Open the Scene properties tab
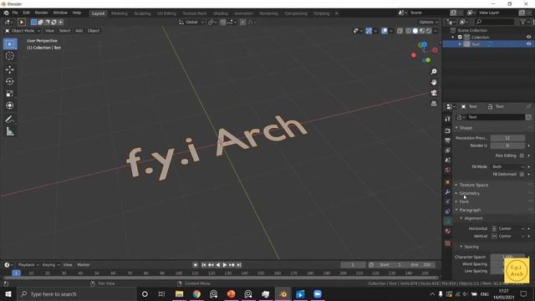 tap(448, 160)
